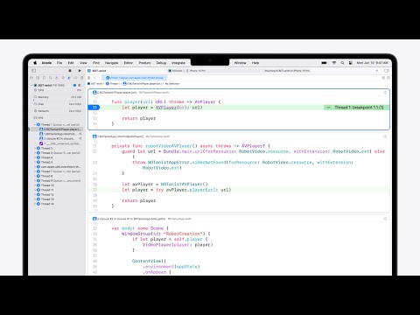420x315 pixels.
Task: Select stack frame 0 under Thread 1
Action: click(59, 129)
